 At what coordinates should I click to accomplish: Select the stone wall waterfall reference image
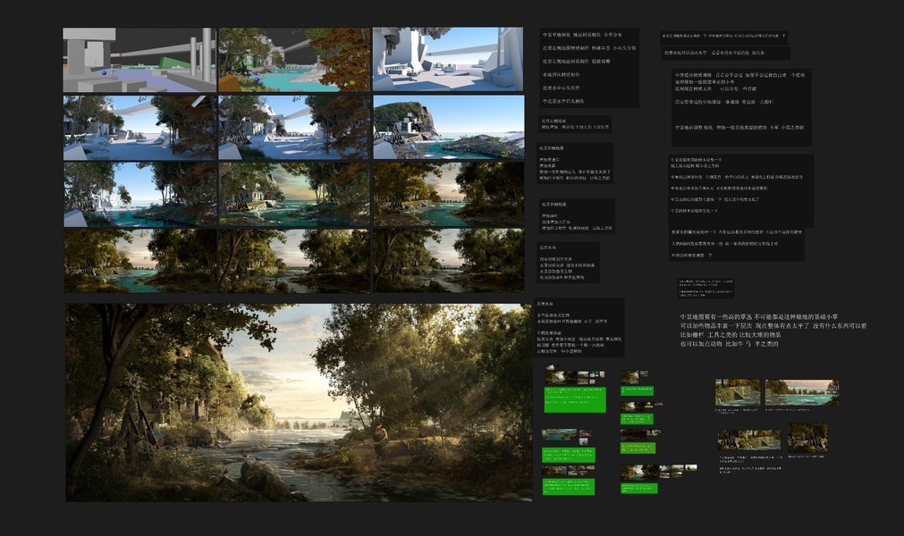tap(738, 393)
